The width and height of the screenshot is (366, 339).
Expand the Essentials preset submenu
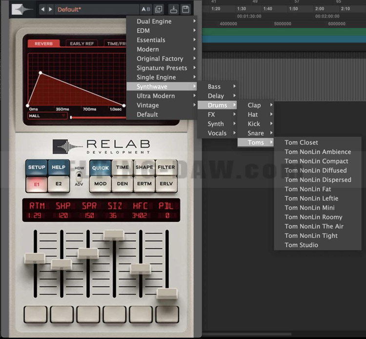click(162, 40)
